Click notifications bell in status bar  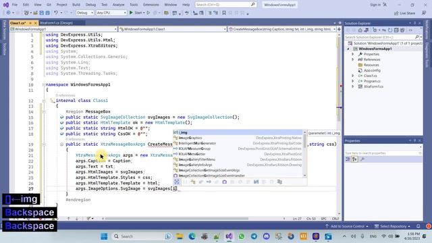(x=418, y=226)
